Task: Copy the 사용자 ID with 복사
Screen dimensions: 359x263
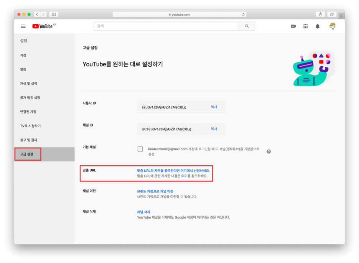Action: click(214, 107)
